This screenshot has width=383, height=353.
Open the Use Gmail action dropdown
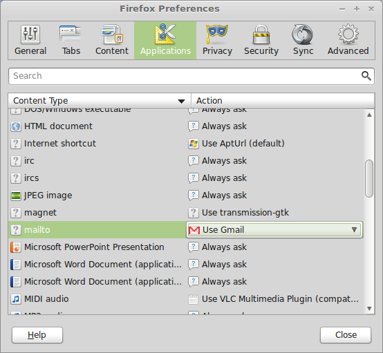[x=274, y=230]
